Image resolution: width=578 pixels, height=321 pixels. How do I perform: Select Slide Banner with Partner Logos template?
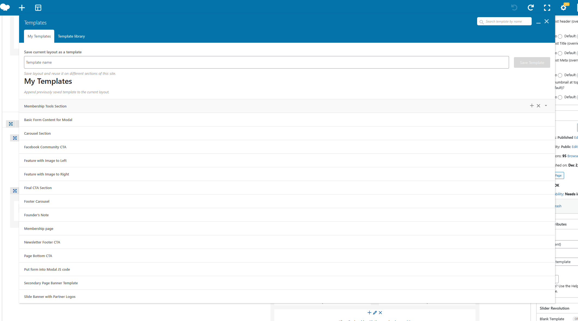[x=287, y=297]
